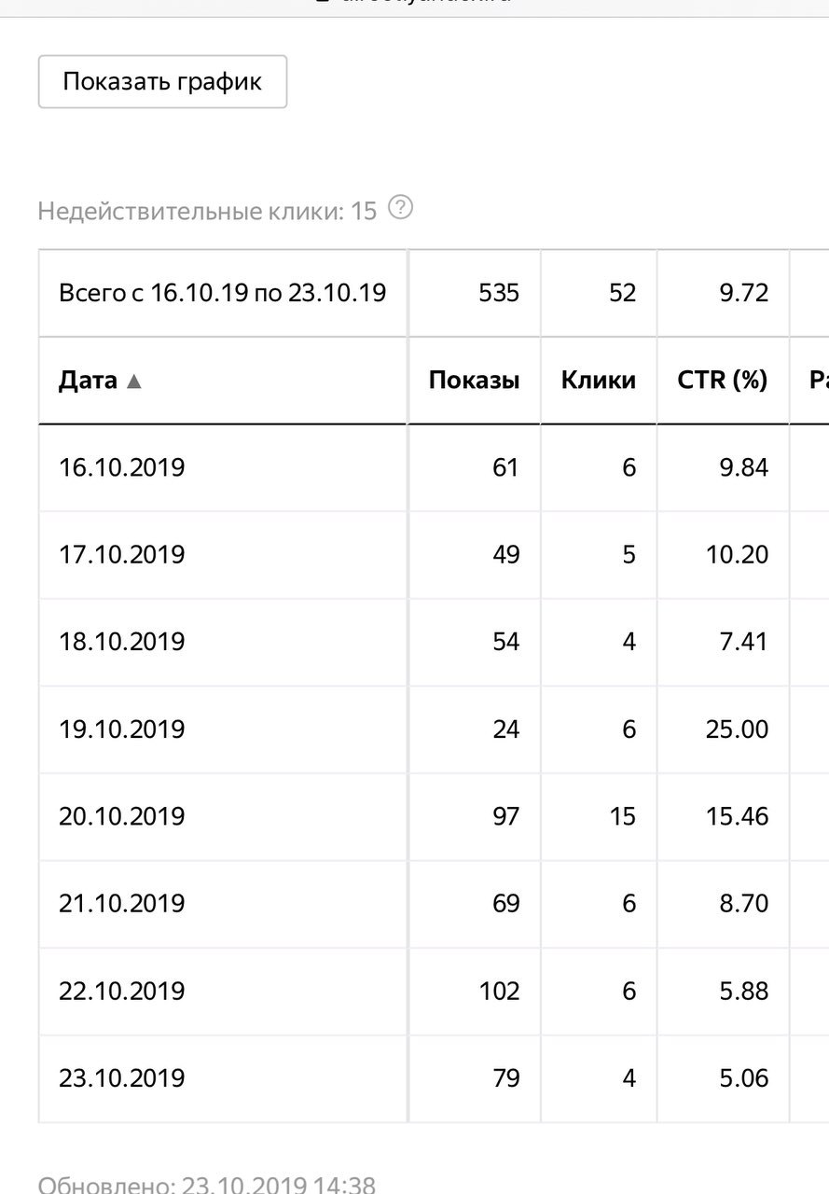
Task: Select the Дата column header label
Action: 88,380
